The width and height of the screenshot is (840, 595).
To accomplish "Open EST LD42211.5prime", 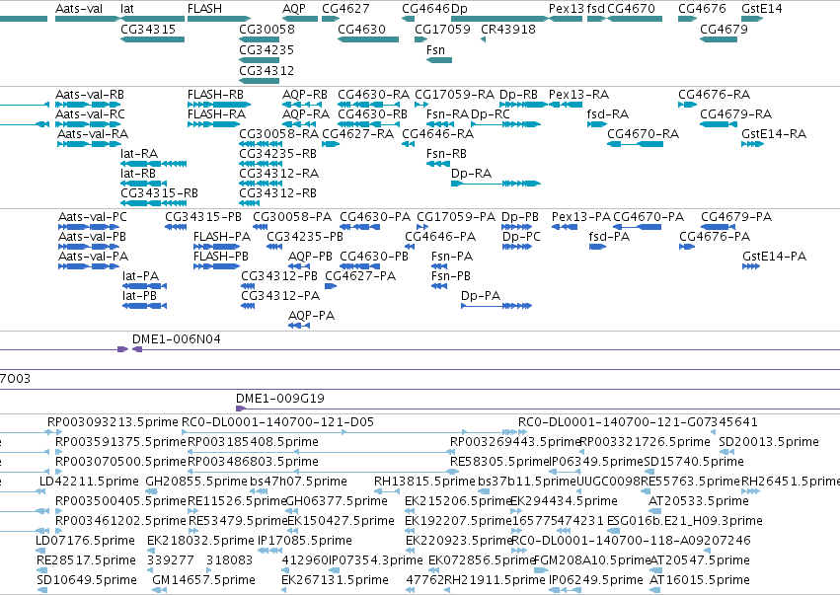I will tap(89, 481).
